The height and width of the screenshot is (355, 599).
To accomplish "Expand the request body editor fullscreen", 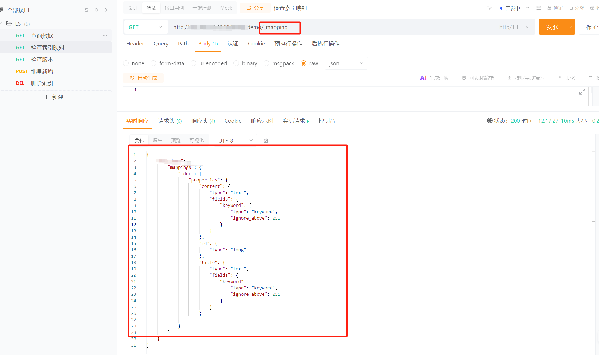I will tap(582, 92).
